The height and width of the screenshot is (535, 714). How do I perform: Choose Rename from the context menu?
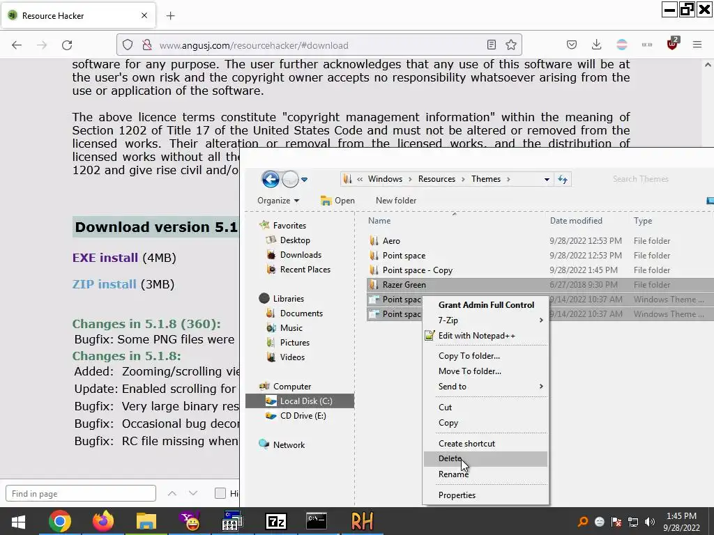tap(486, 474)
